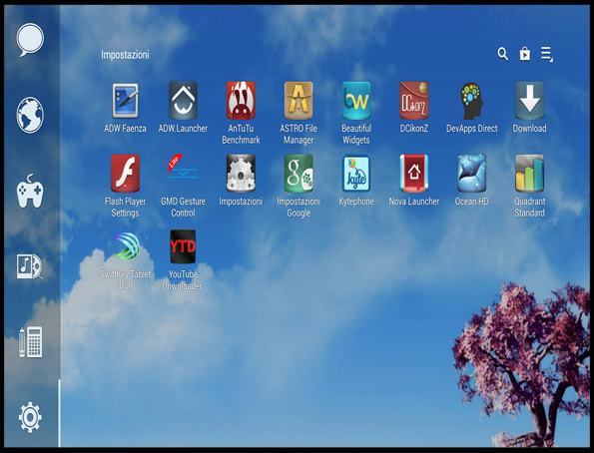Click the "Impostazioni Google" label text

pos(298,207)
